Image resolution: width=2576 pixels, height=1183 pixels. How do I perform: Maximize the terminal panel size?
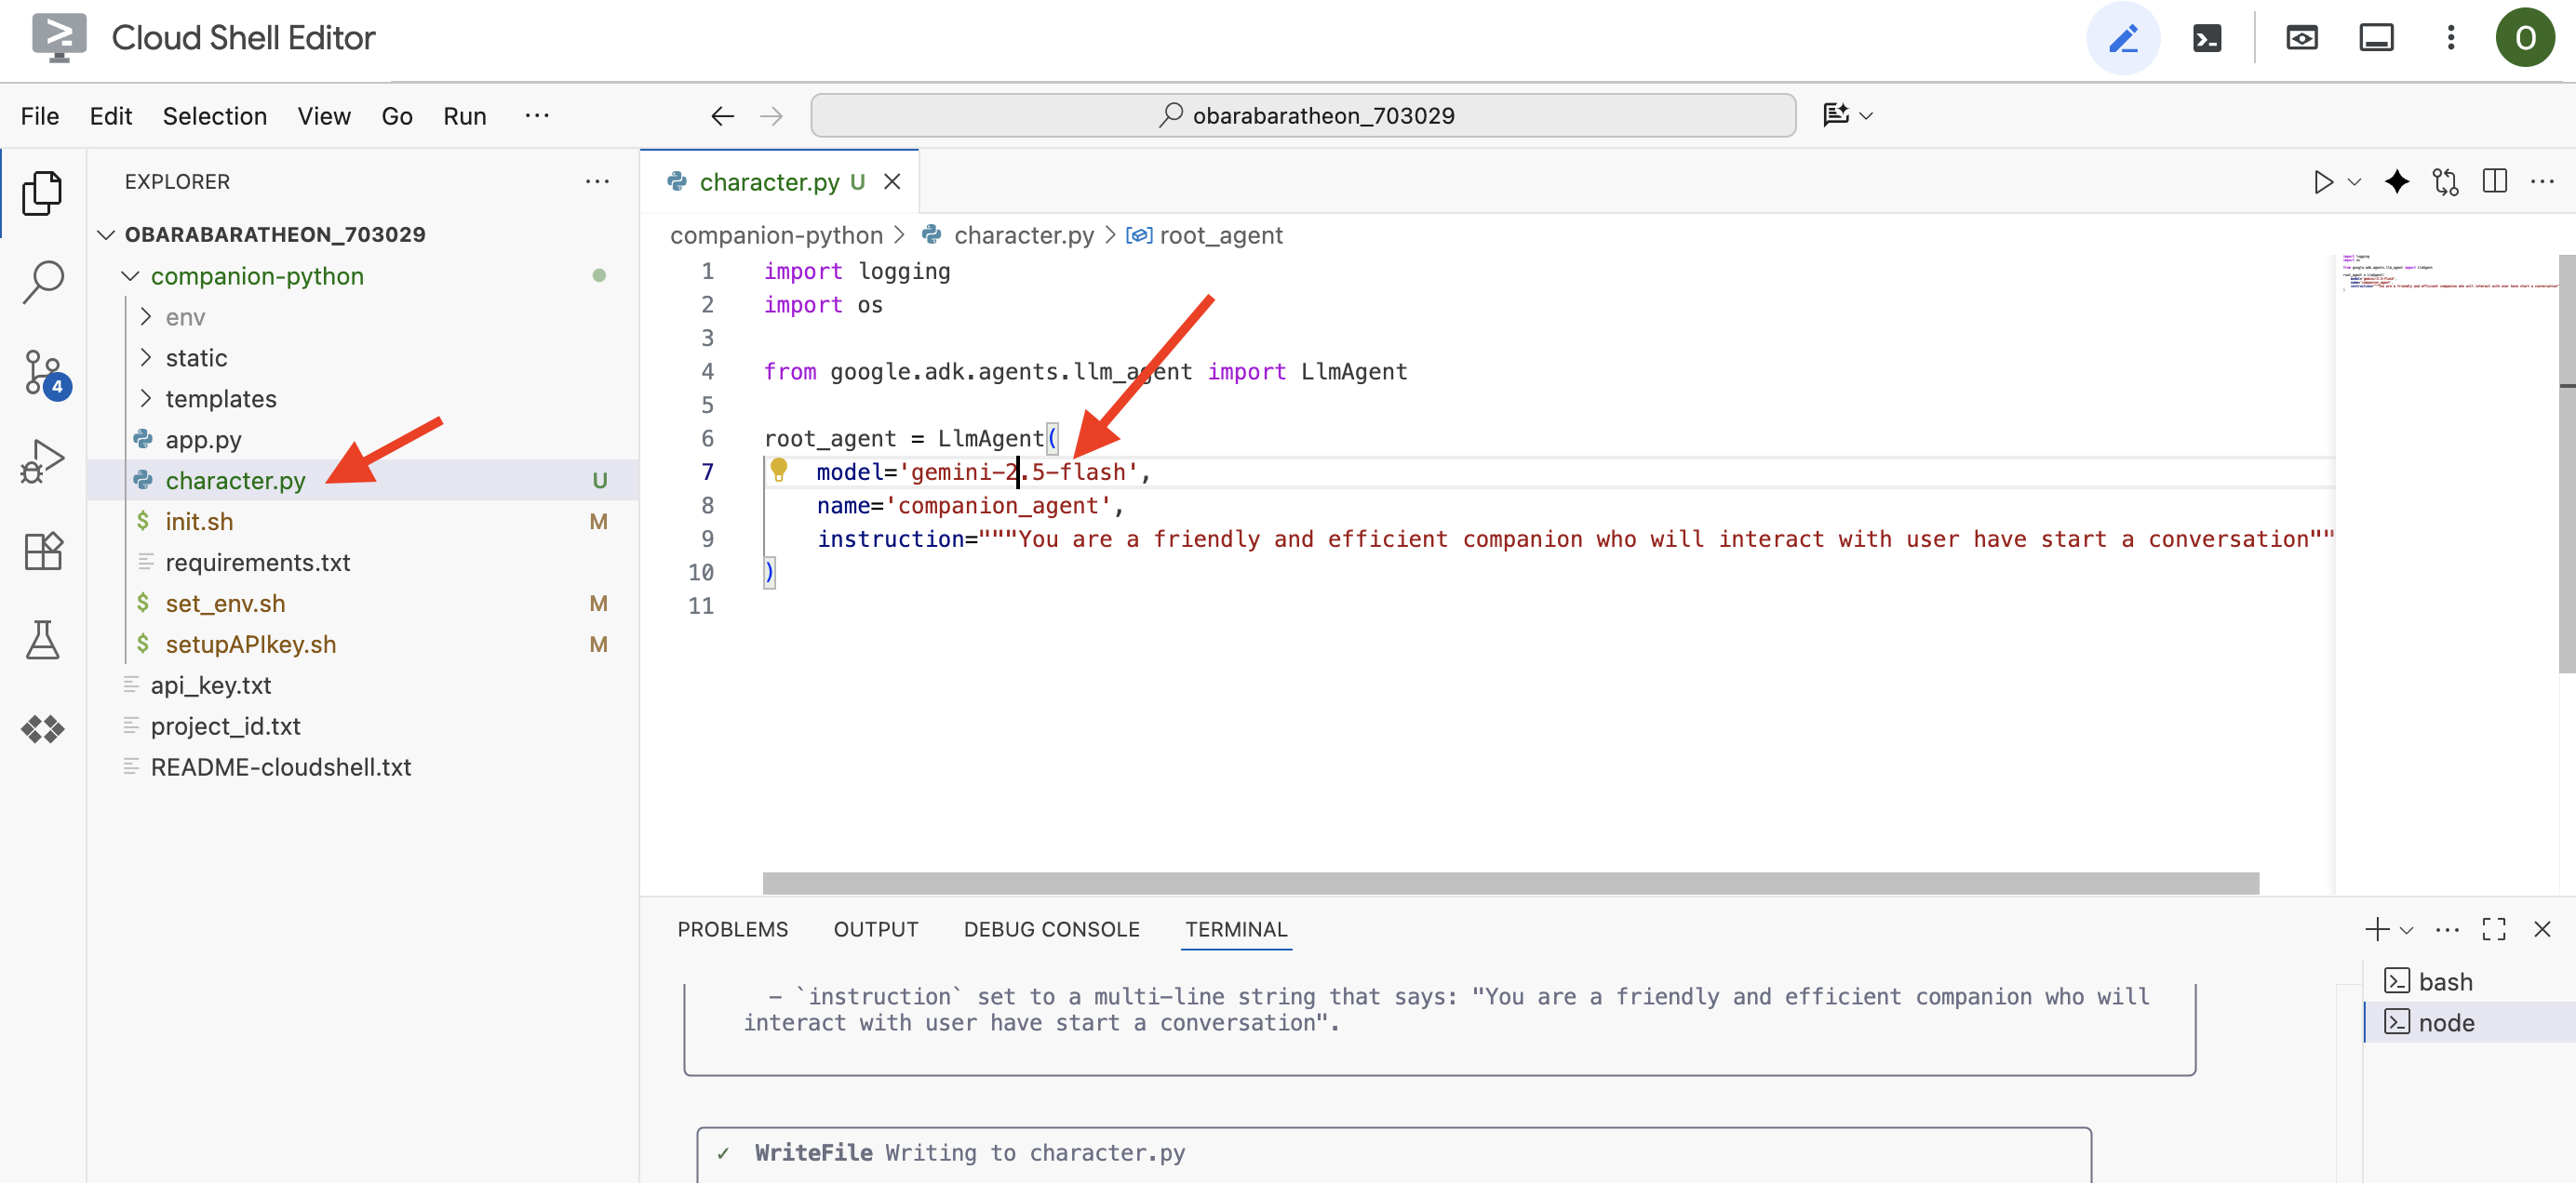point(2493,929)
